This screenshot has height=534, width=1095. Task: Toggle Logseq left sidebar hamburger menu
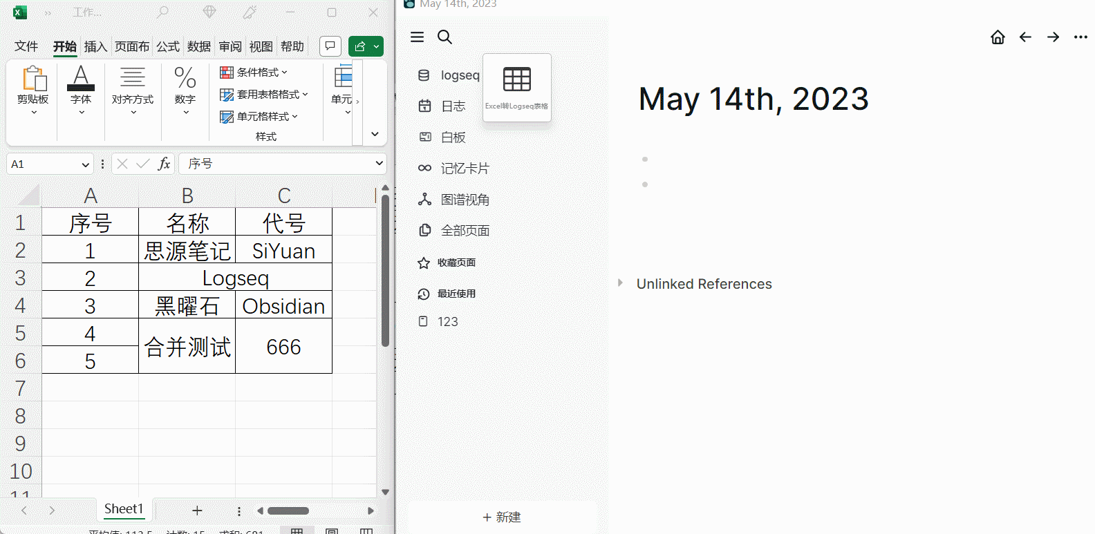pyautogui.click(x=417, y=37)
